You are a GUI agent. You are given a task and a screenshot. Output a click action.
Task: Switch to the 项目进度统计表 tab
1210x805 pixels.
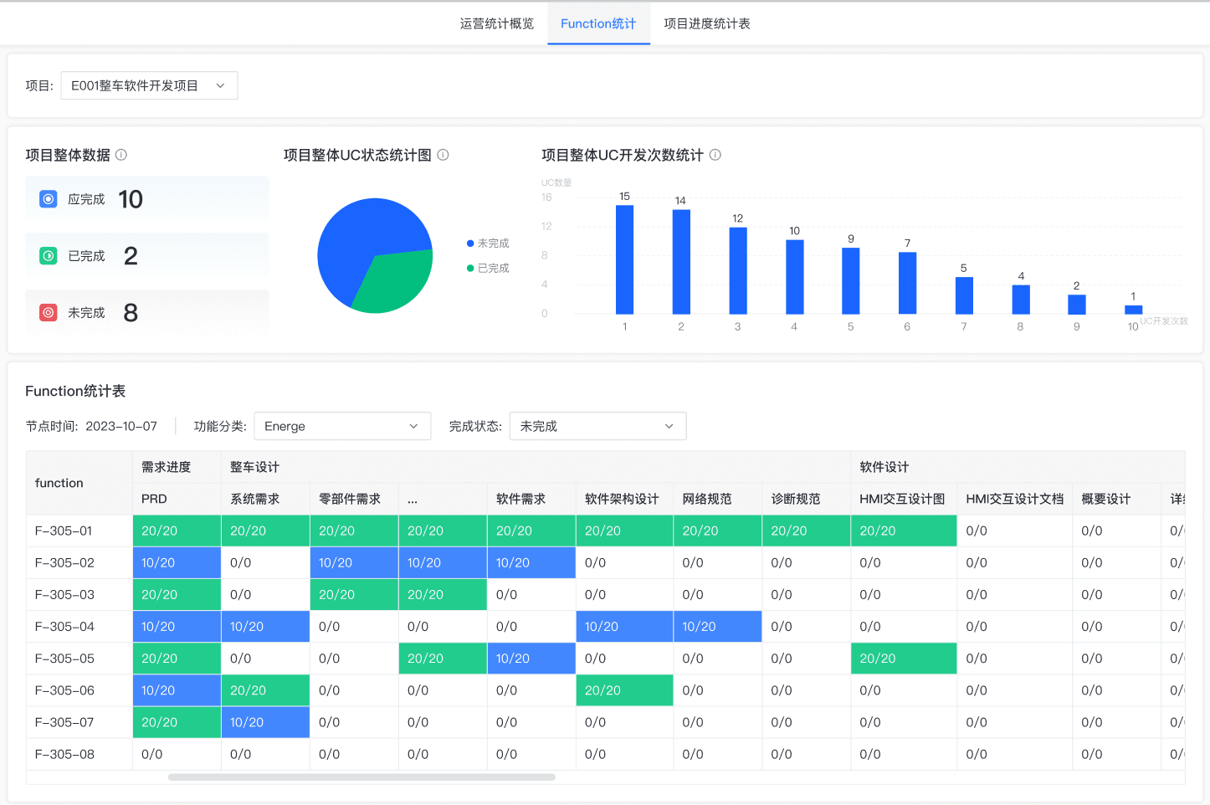coord(707,23)
